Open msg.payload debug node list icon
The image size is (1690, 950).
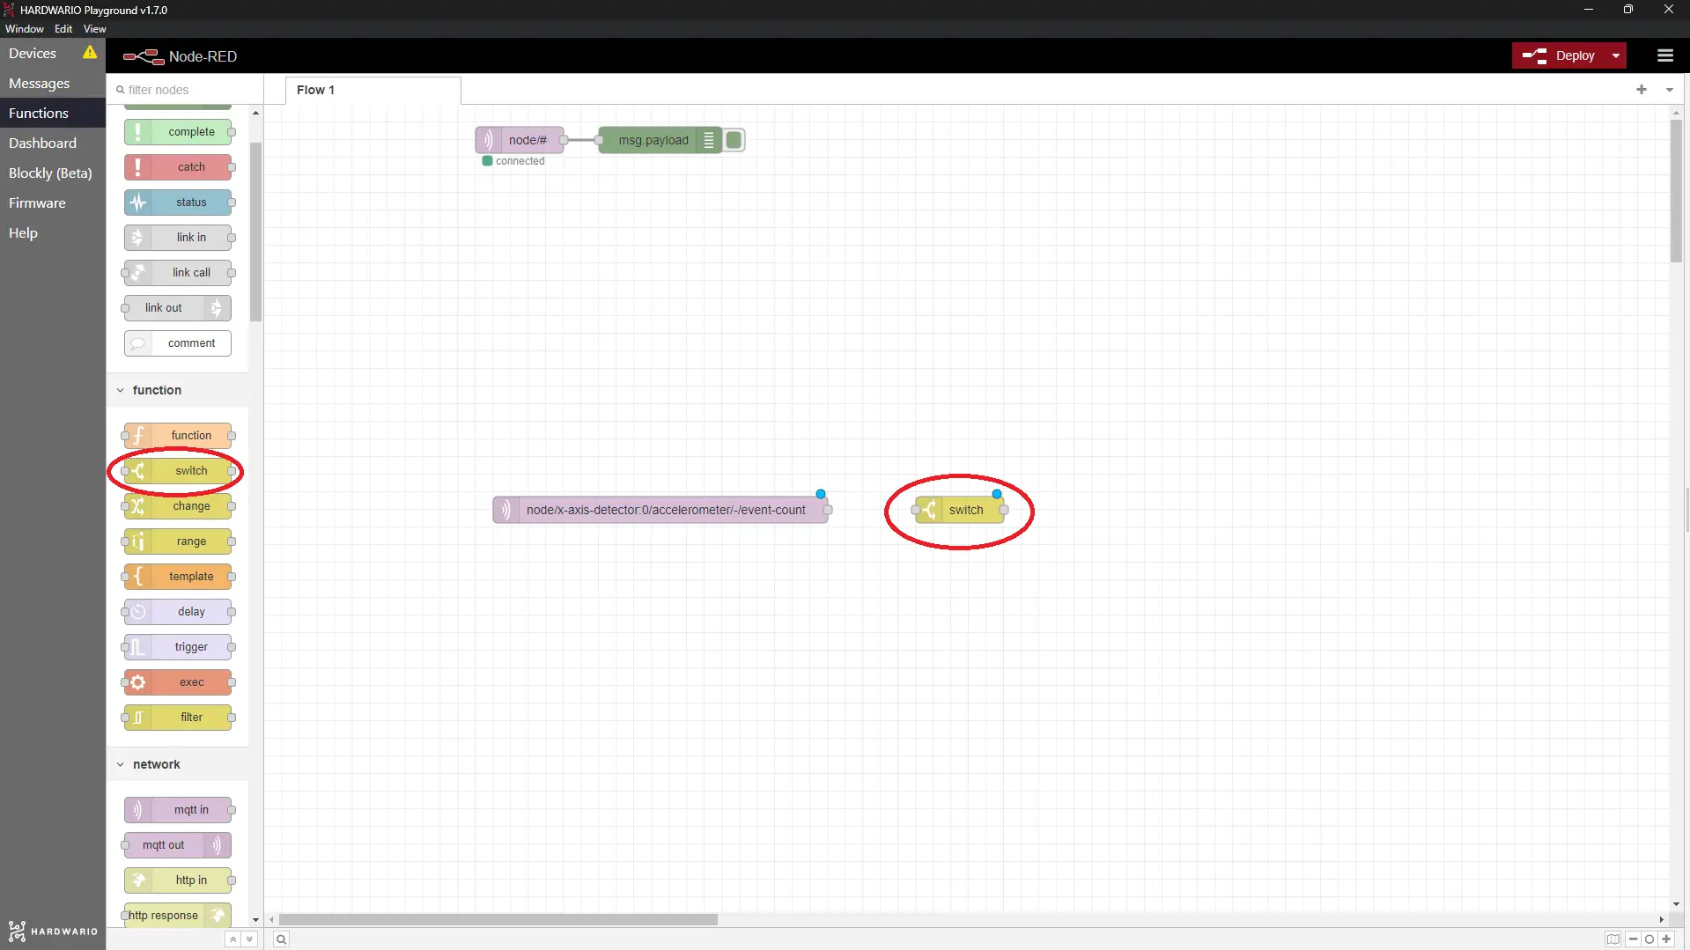(708, 140)
